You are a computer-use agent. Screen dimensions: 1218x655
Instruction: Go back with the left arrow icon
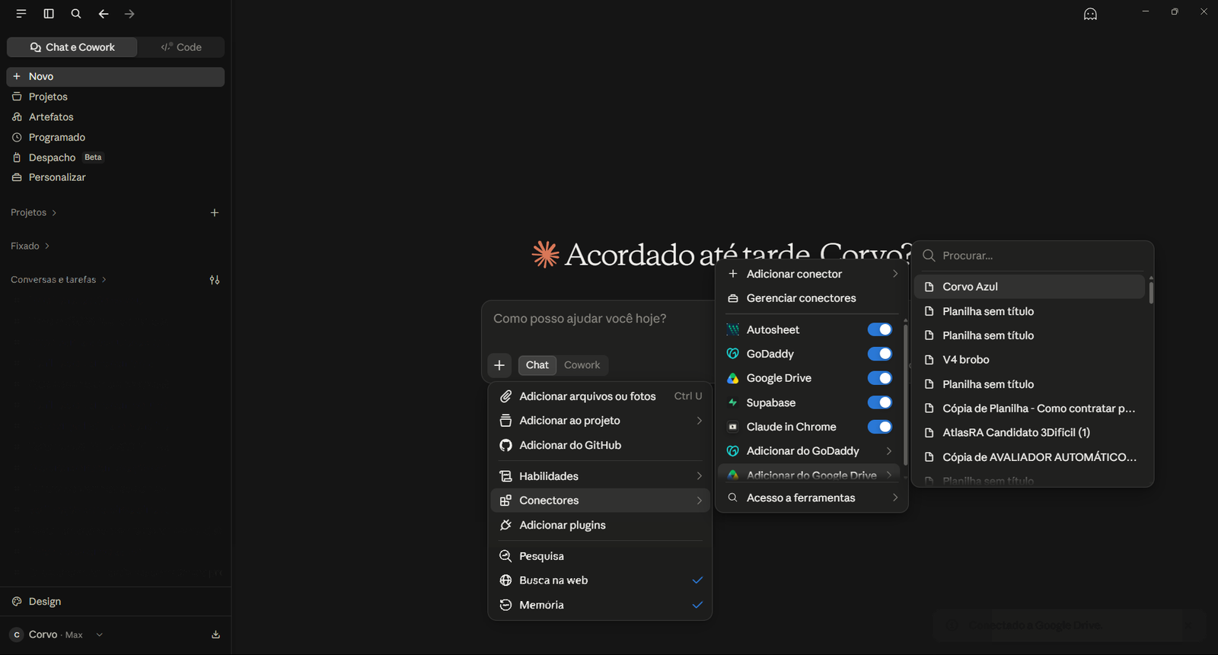(104, 14)
